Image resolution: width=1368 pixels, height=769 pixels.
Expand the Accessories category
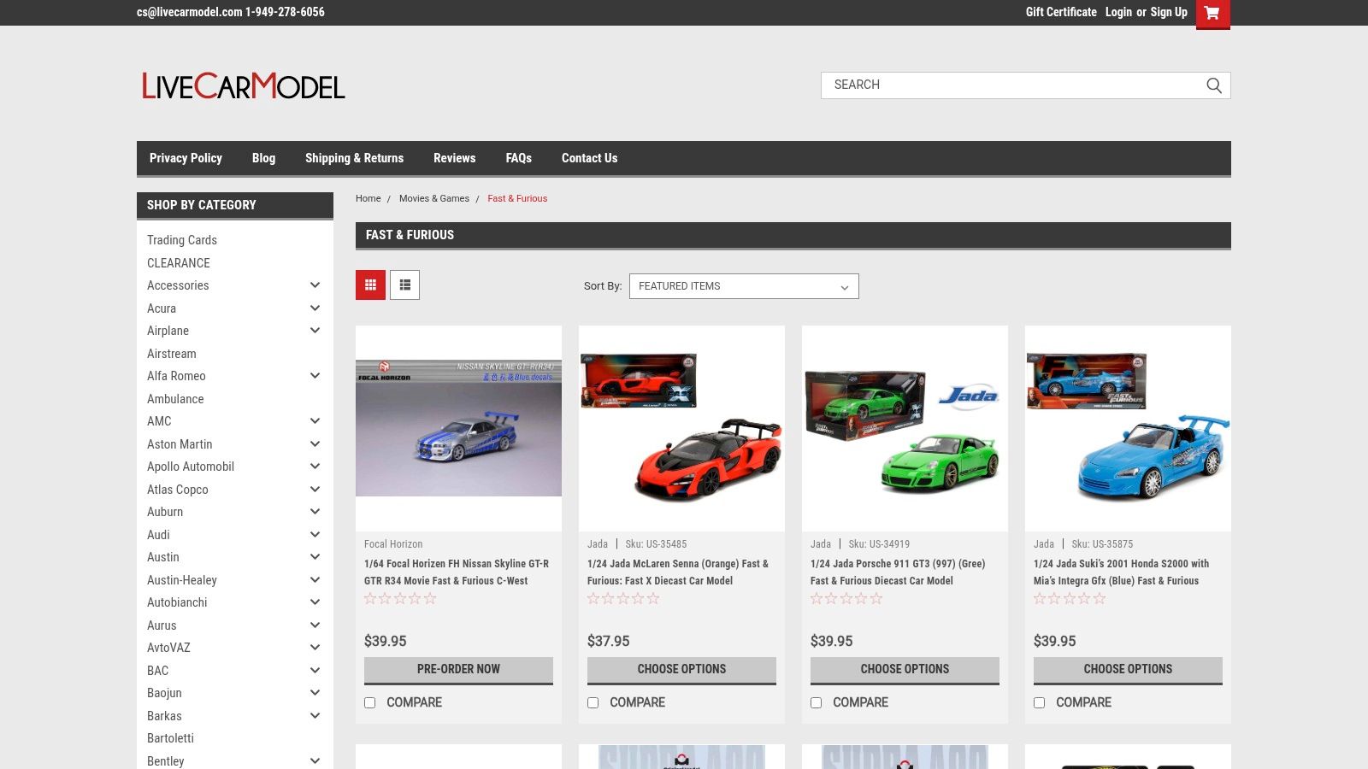(x=315, y=285)
